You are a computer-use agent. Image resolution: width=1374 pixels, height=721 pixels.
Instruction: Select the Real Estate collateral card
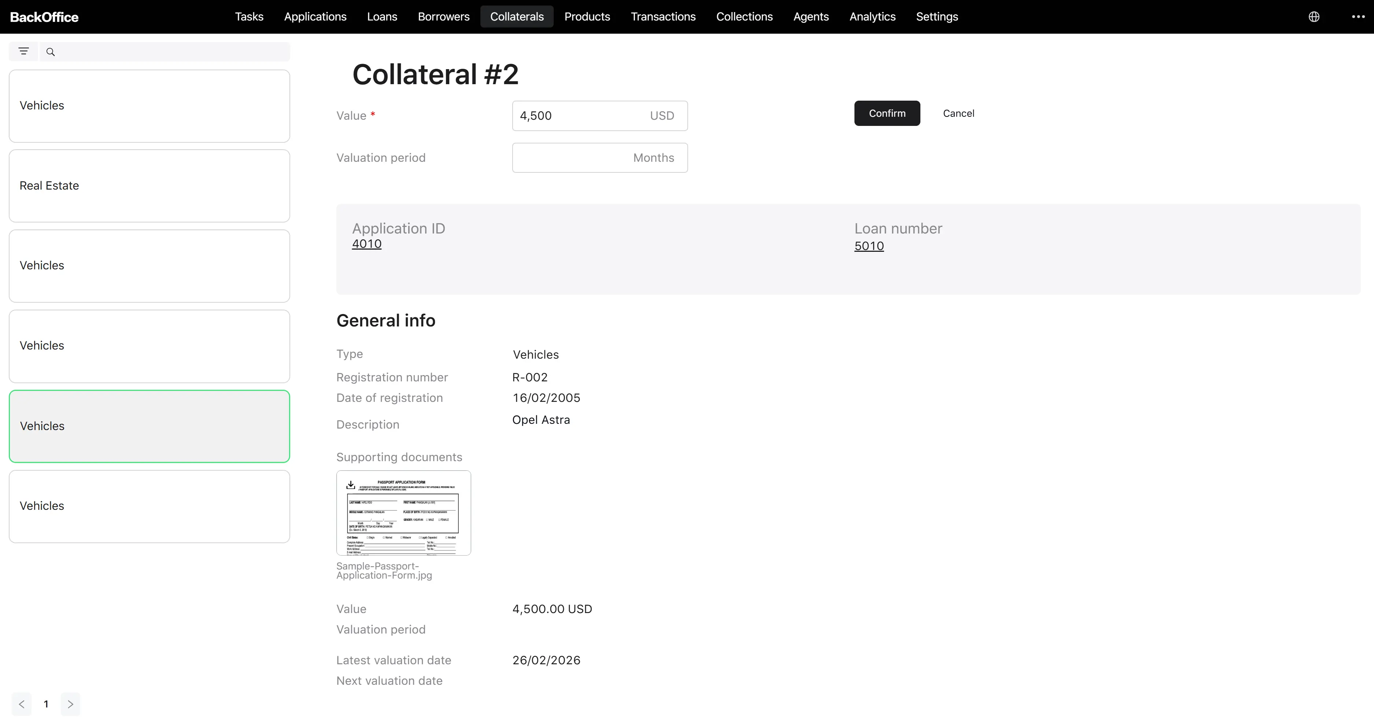click(149, 186)
